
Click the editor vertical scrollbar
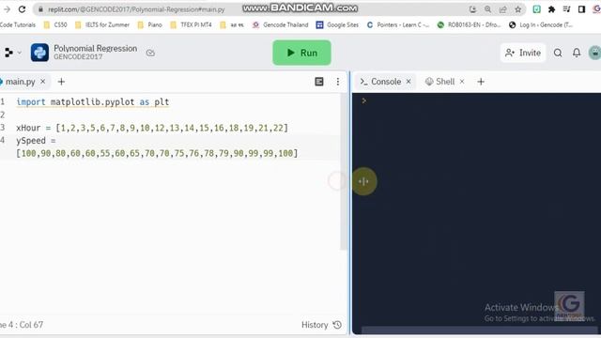click(x=344, y=173)
